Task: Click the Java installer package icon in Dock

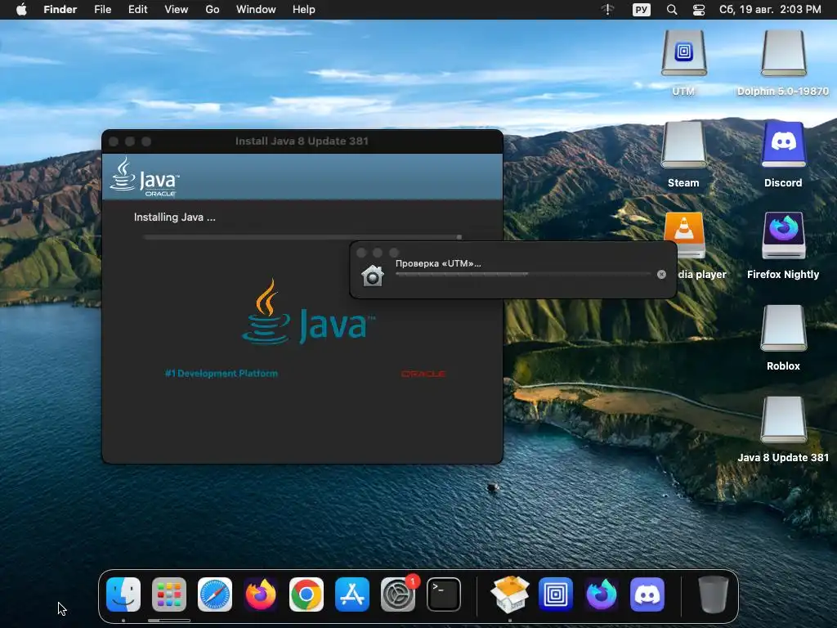Action: 510,594
